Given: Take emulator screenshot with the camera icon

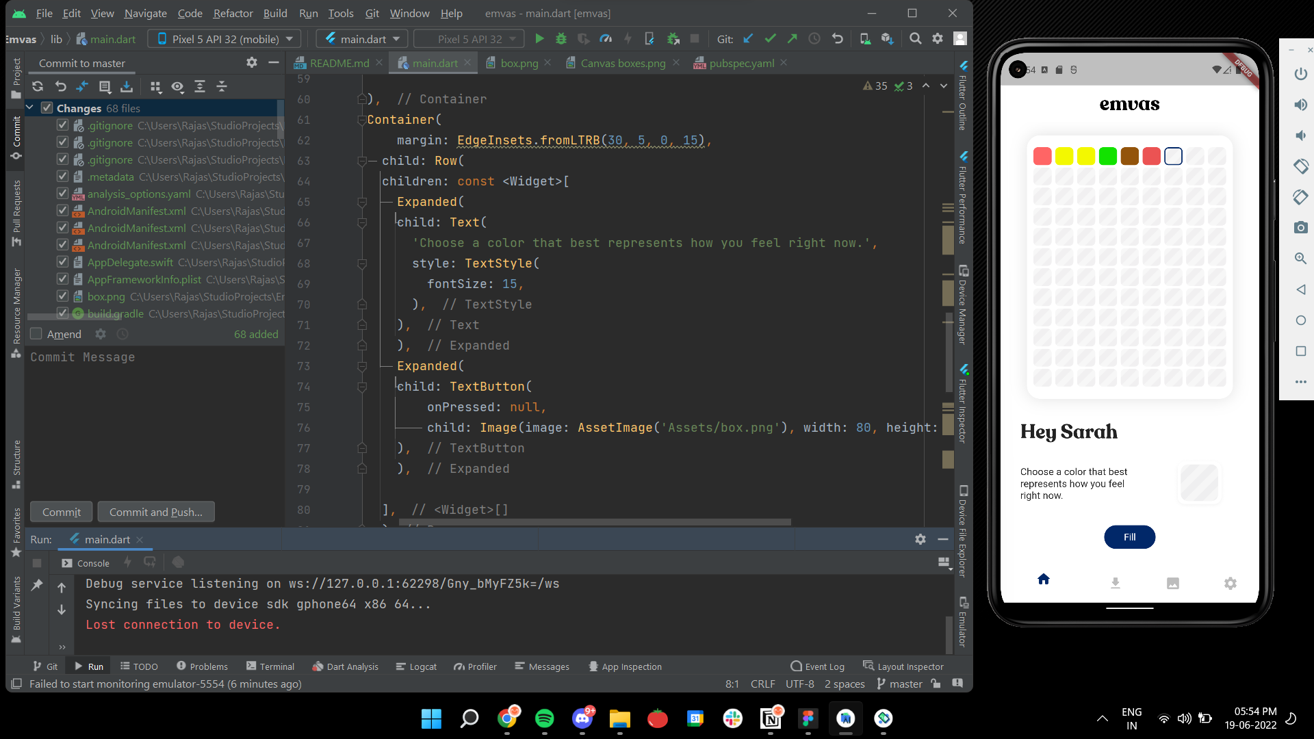Looking at the screenshot, I should click(1300, 228).
